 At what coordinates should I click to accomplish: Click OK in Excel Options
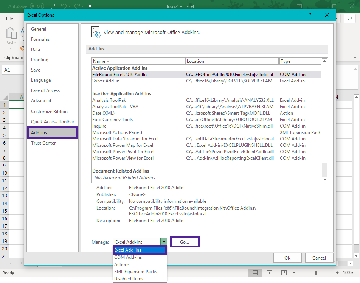pyautogui.click(x=287, y=258)
